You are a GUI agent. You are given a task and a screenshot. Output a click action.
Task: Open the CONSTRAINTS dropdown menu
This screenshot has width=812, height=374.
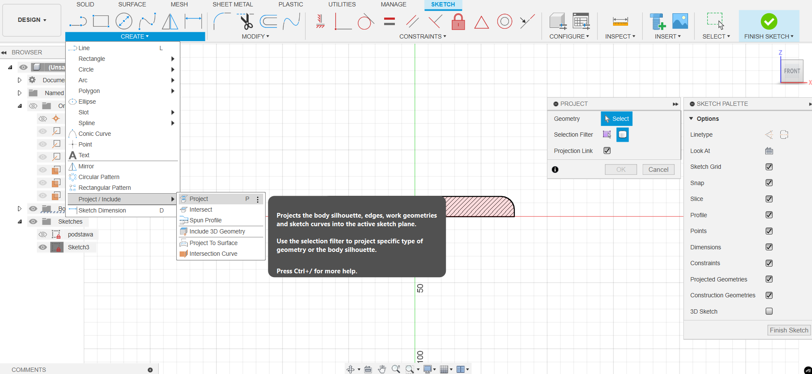pyautogui.click(x=423, y=36)
